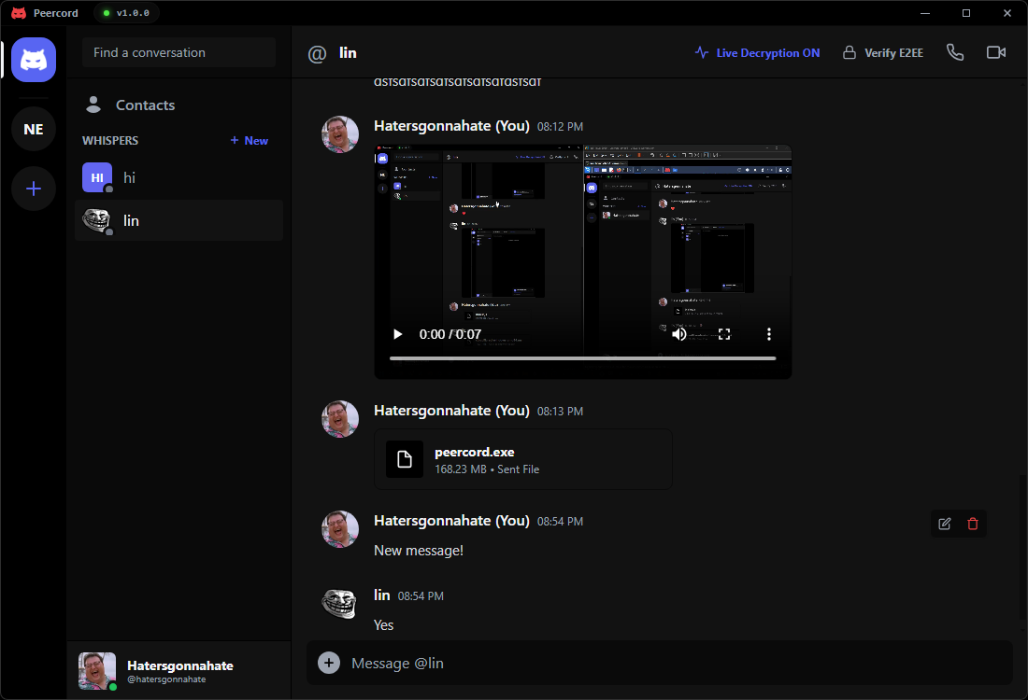Open the peercord.exe file attachment
Screen dimensions: 1028x700
(x=523, y=460)
